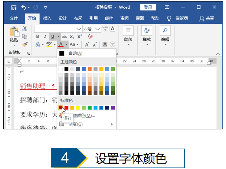The height and width of the screenshot is (169, 226).
Task: Switch to the 插入 ribbon tab
Action: [47, 18]
